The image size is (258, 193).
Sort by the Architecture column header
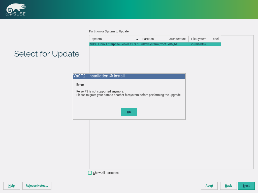pyautogui.click(x=177, y=39)
